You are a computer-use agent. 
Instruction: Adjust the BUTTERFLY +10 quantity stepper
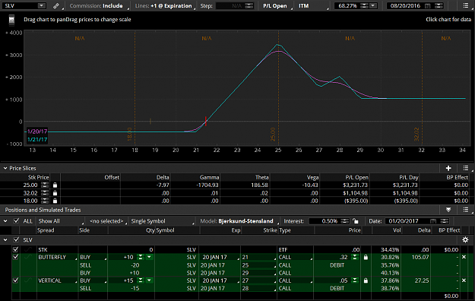tap(141, 257)
